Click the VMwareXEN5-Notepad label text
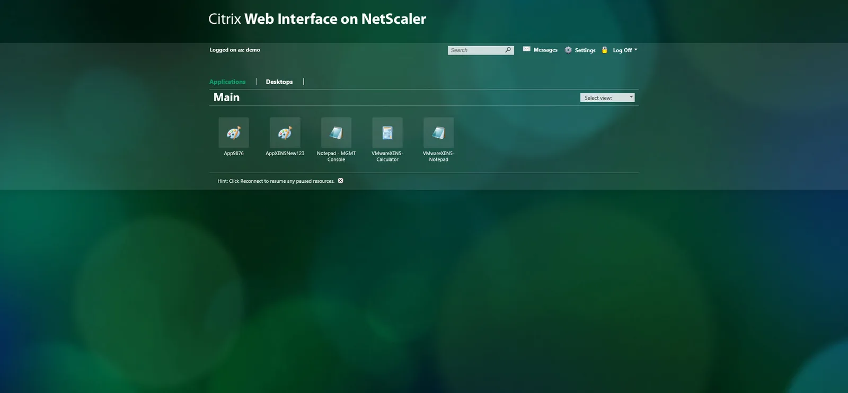Image resolution: width=848 pixels, height=393 pixels. pos(438,156)
